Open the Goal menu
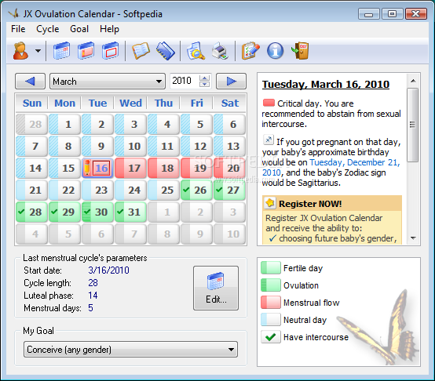This screenshot has width=435, height=381. (79, 29)
